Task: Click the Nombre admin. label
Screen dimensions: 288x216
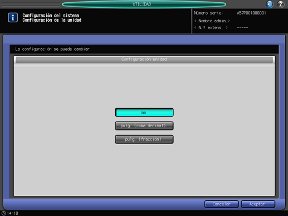Action: [x=212, y=21]
